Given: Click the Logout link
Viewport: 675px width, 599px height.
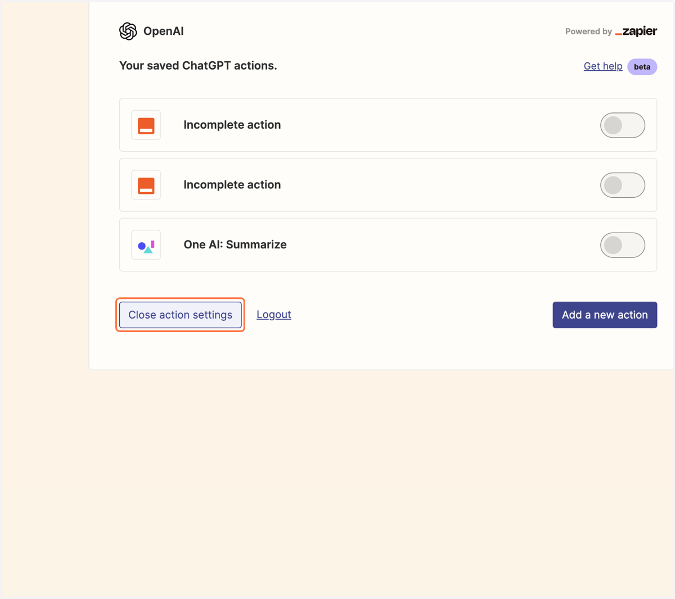Looking at the screenshot, I should point(274,315).
